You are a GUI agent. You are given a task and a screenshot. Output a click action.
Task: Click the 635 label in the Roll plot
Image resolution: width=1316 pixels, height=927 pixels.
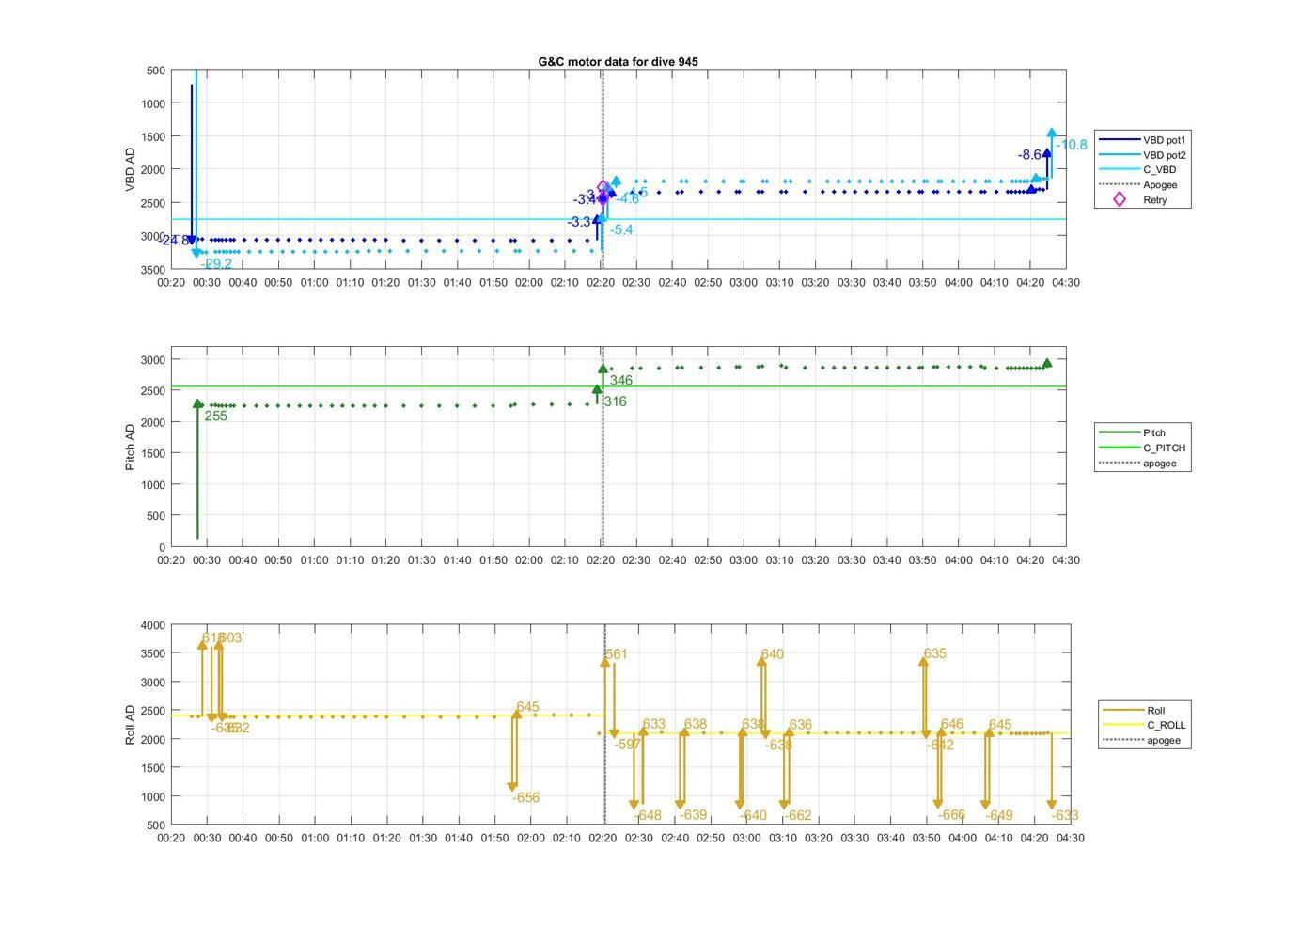coord(935,654)
